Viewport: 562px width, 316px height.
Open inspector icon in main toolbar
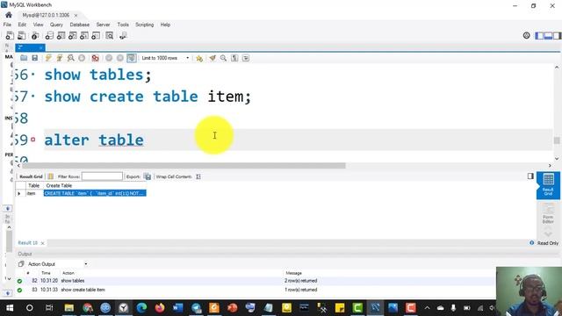(x=35, y=35)
